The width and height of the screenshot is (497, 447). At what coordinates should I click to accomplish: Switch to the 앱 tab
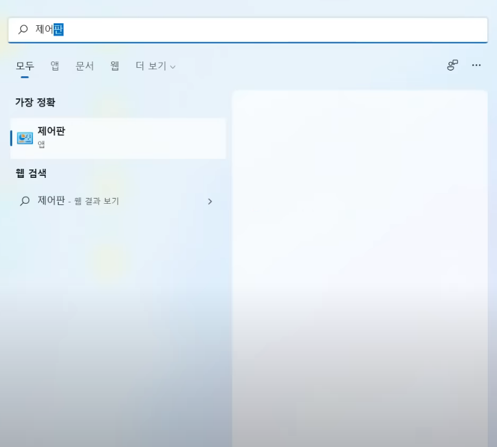[55, 66]
